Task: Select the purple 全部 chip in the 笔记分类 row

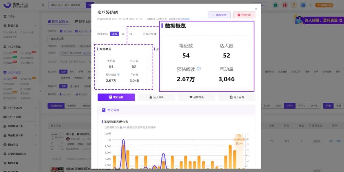Action: point(63,72)
